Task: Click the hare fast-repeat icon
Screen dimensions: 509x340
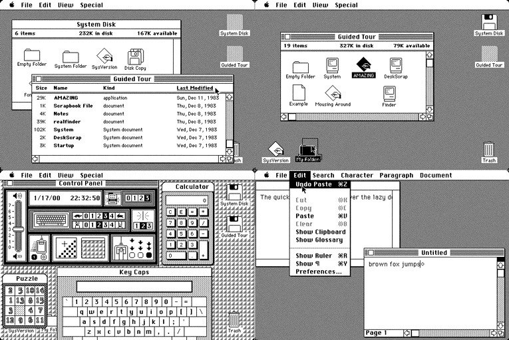Action: [x=120, y=216]
